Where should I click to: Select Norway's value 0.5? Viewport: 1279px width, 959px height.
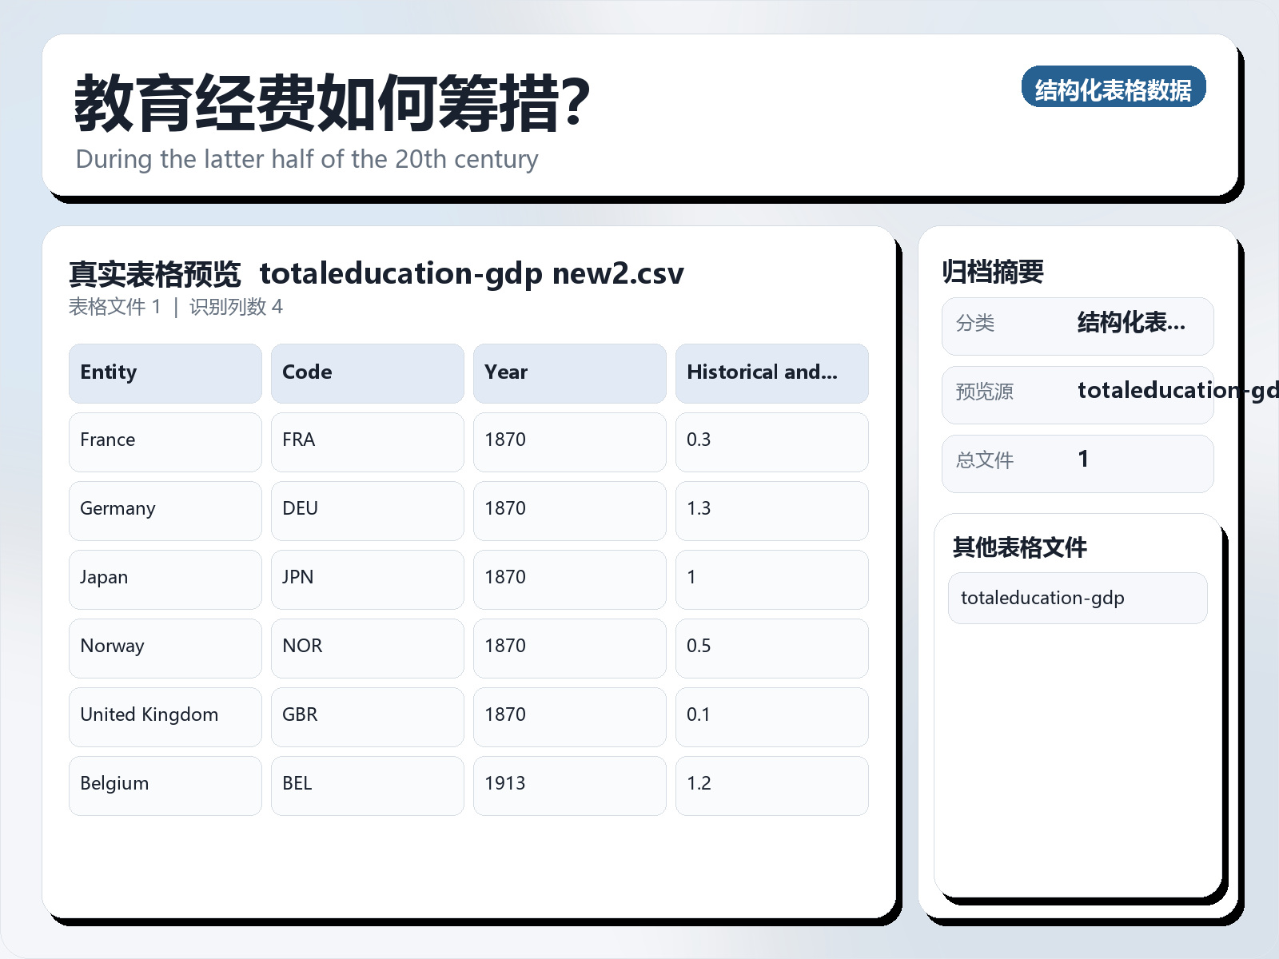pyautogui.click(x=771, y=647)
